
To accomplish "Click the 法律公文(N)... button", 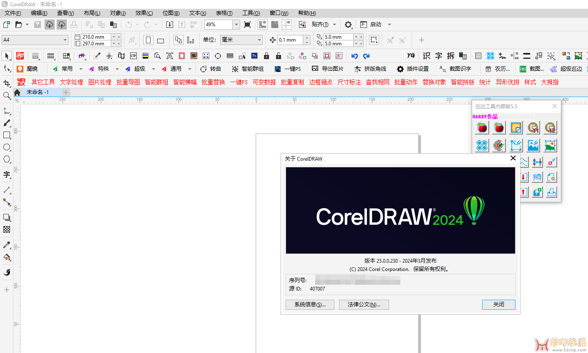I will pos(364,305).
